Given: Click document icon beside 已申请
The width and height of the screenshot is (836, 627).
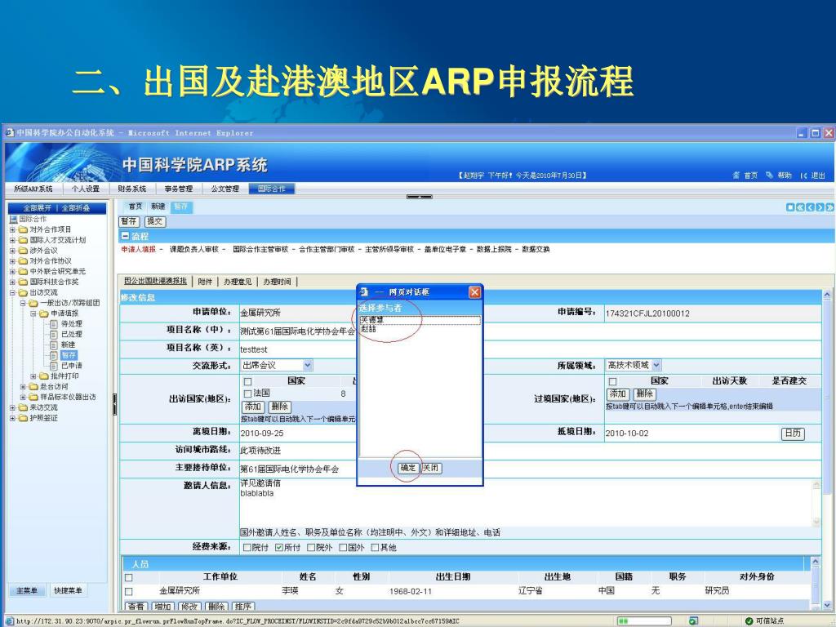Looking at the screenshot, I should click(x=53, y=366).
